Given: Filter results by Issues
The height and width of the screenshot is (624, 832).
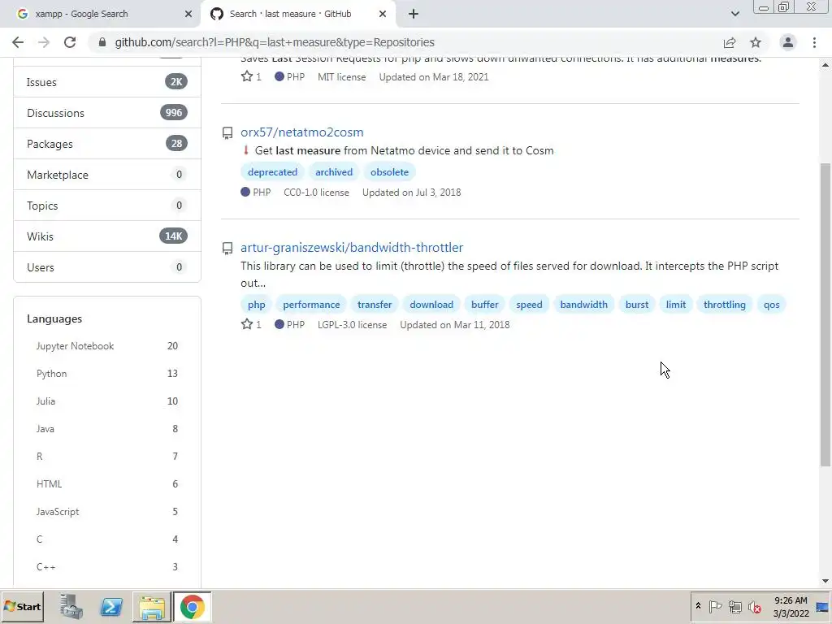Looking at the screenshot, I should [107, 82].
